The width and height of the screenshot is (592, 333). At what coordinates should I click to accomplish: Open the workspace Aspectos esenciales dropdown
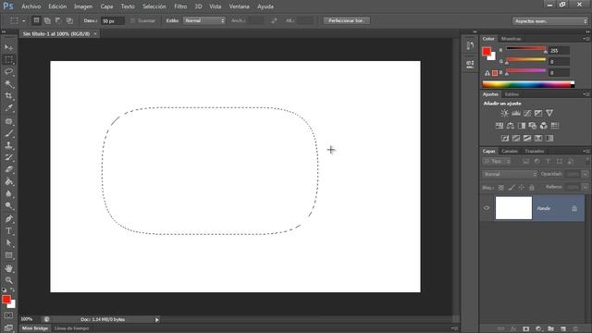point(549,21)
